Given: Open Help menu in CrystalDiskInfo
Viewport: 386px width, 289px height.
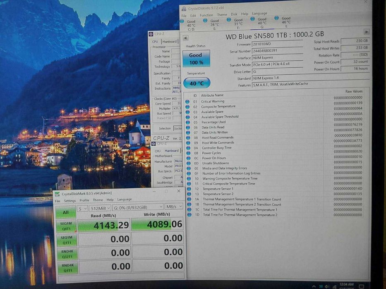Looking at the screenshot, I should tap(245, 14).
